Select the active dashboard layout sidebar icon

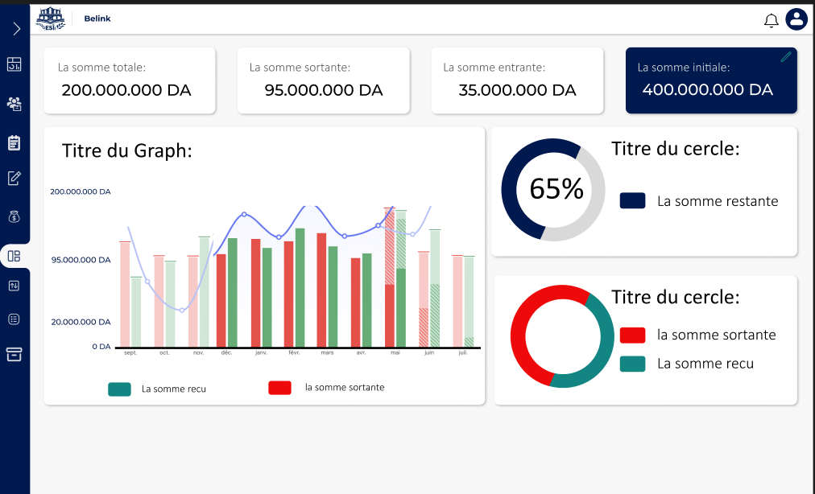coord(14,257)
